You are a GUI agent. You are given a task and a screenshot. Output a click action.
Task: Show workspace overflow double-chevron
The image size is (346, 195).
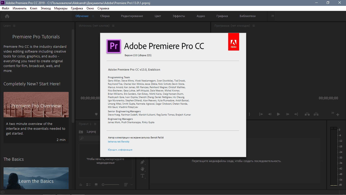coord(273,16)
